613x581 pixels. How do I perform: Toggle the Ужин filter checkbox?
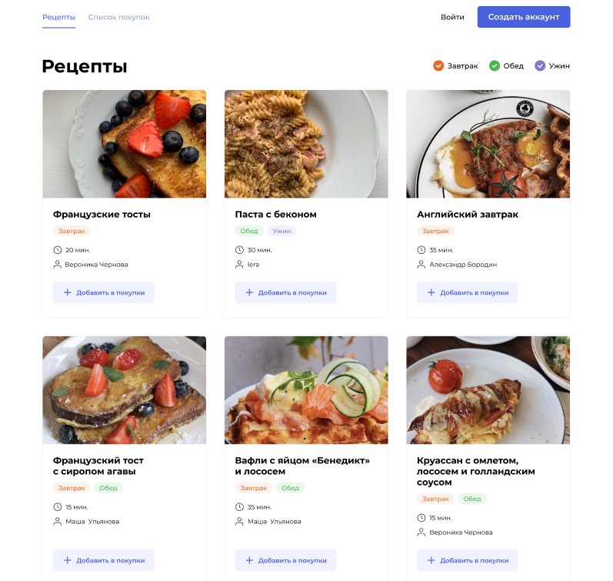tap(540, 65)
